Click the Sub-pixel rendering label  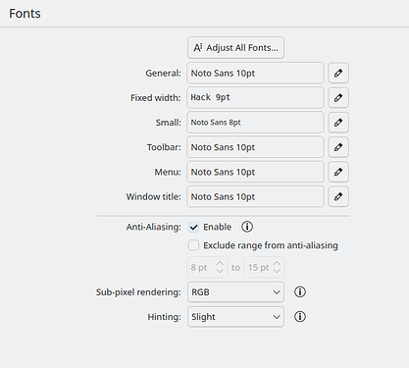tap(138, 292)
